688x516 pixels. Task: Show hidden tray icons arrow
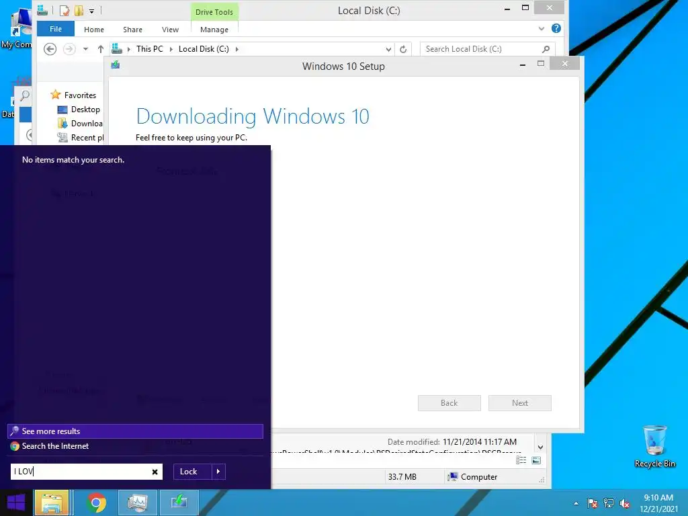(576, 503)
